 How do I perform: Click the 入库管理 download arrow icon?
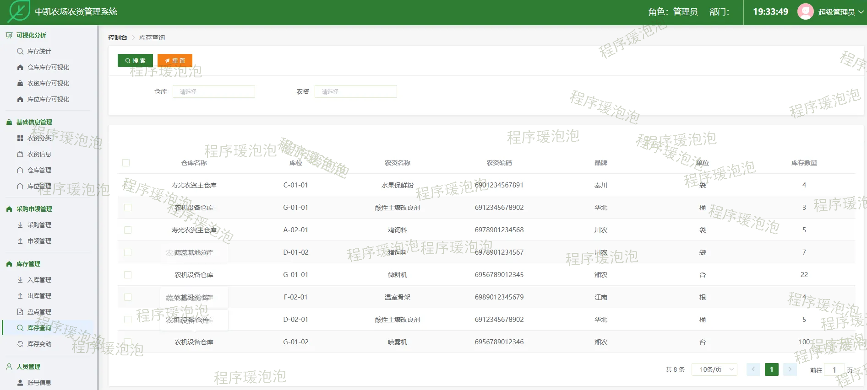pyautogui.click(x=20, y=280)
